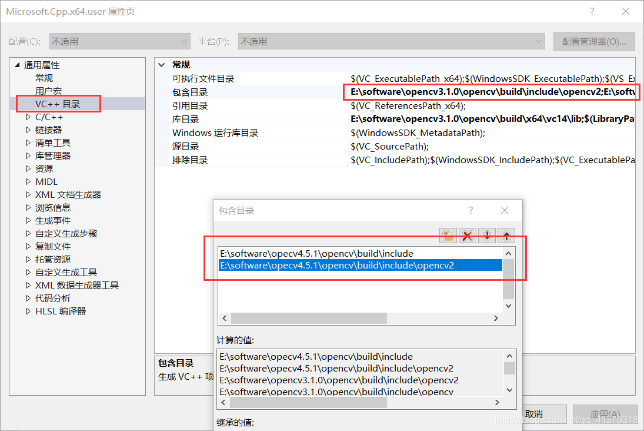Expand the XML 数据生成器工具 tree node

tap(28, 286)
